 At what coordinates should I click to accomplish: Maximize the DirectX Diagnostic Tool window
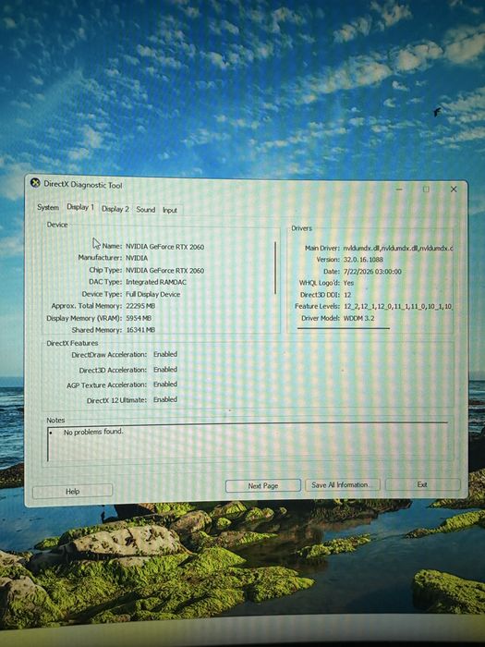(426, 189)
